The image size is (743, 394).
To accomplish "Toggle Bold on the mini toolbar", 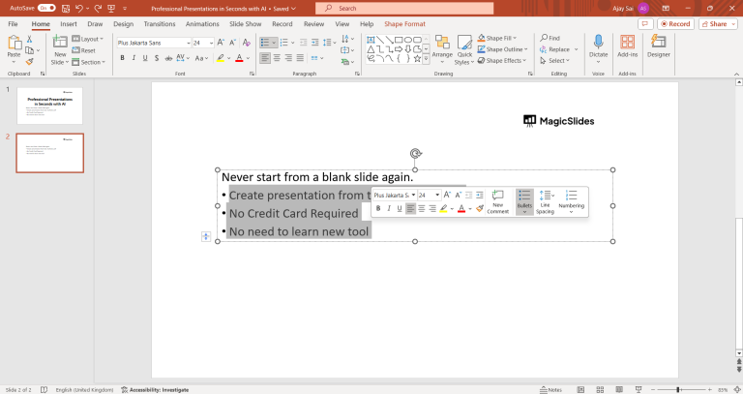I will pos(378,208).
